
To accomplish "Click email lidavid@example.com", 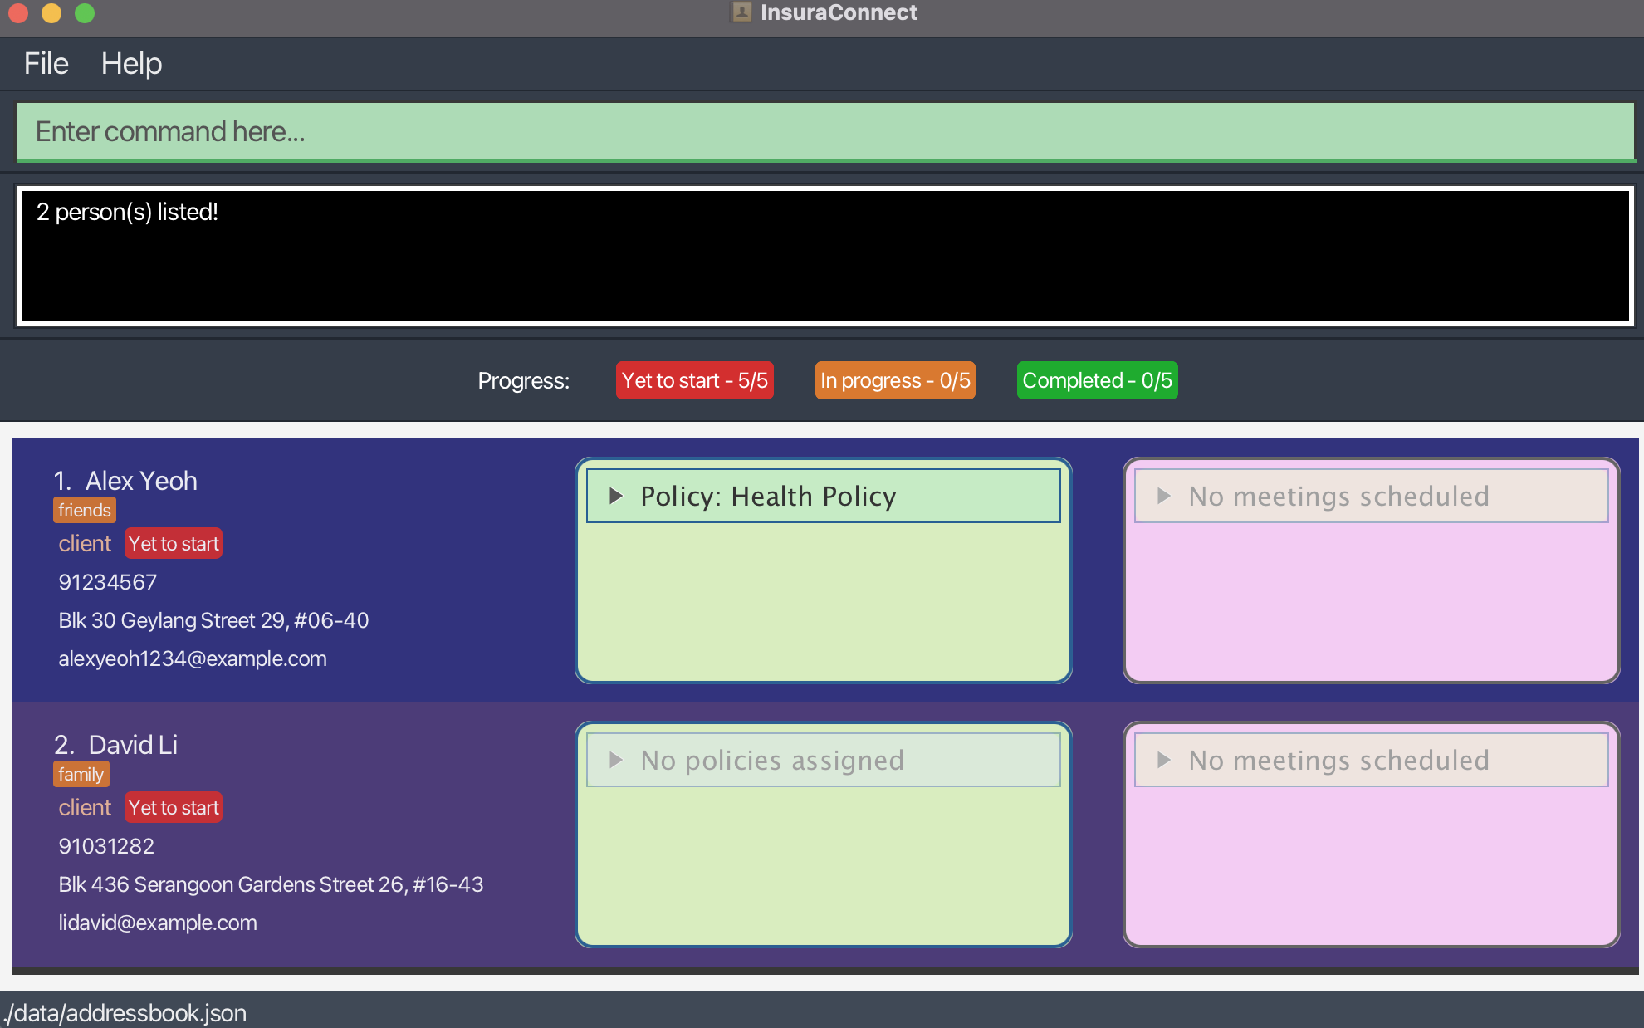I will tap(158, 923).
